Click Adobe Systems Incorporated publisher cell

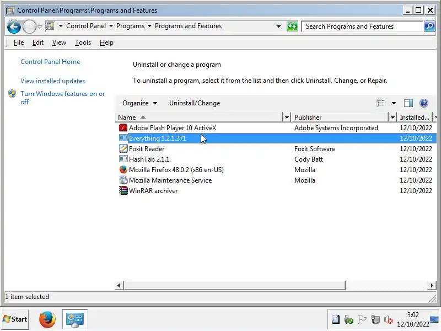click(x=336, y=128)
